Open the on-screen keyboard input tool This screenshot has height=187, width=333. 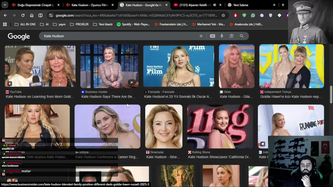213,36
